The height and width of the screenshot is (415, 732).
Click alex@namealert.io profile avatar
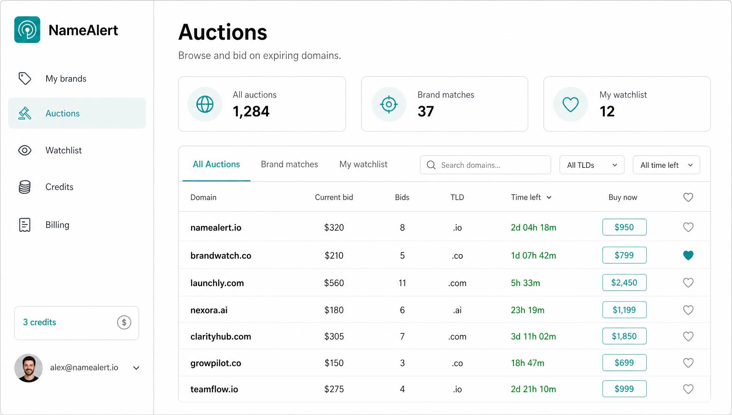click(x=28, y=368)
